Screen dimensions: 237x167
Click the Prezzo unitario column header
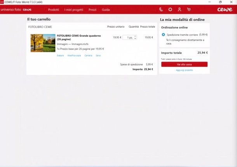click(116, 26)
